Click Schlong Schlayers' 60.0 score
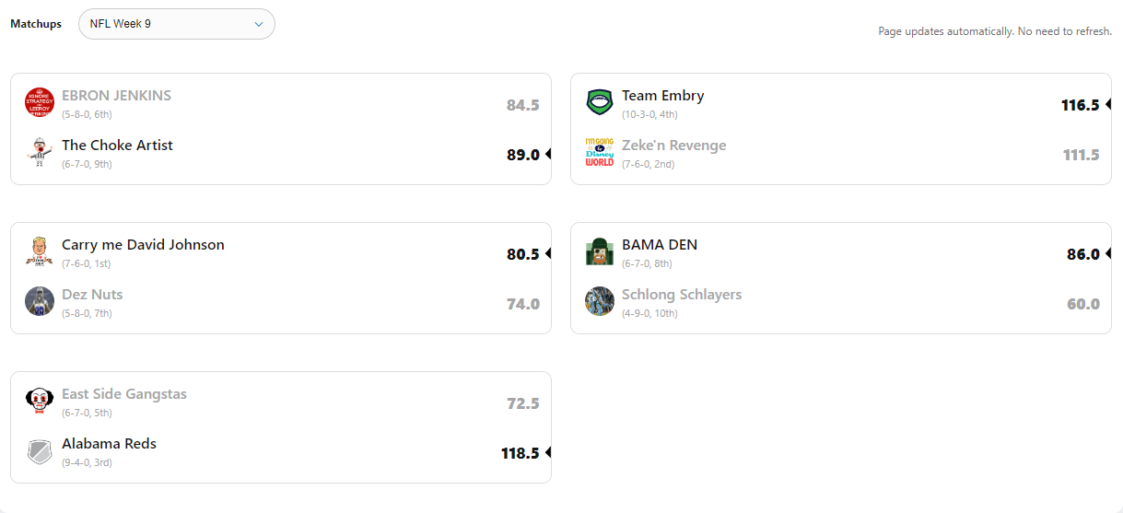The height and width of the screenshot is (513, 1123). pyautogui.click(x=1082, y=304)
